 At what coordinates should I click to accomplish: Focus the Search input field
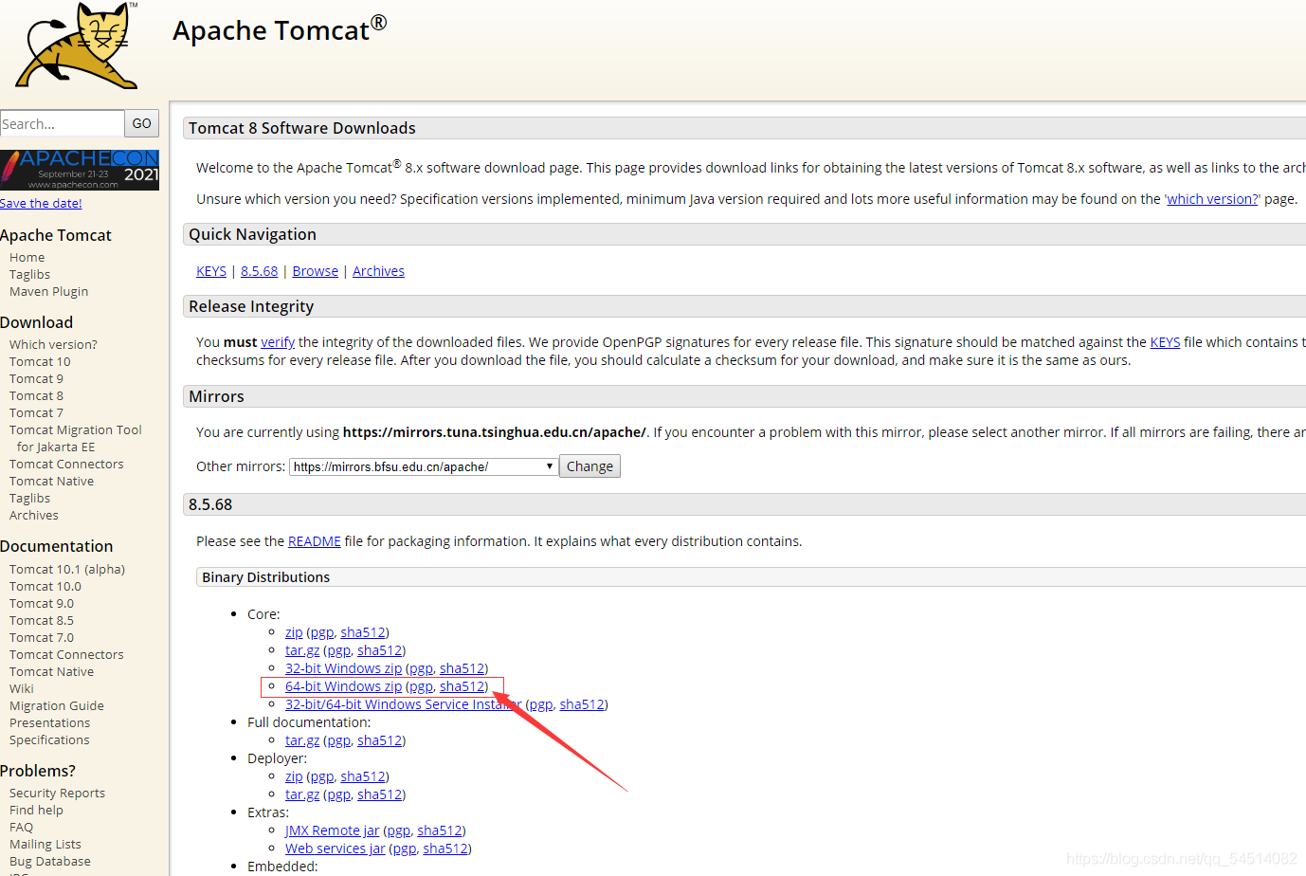pos(62,123)
